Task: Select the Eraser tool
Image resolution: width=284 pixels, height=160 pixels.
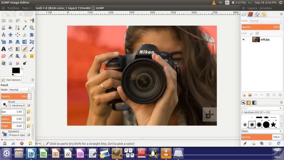Action: [4, 56]
